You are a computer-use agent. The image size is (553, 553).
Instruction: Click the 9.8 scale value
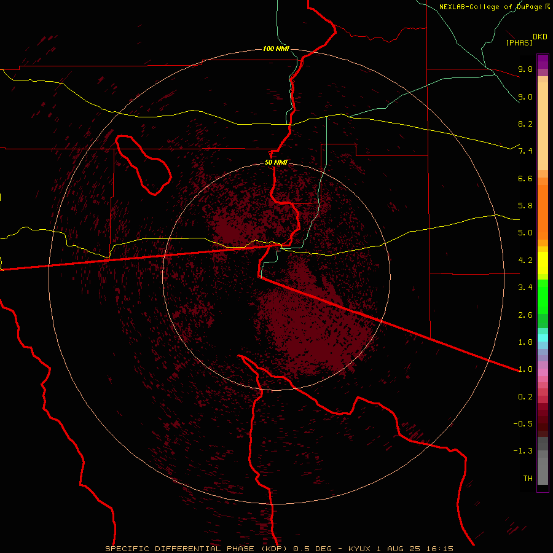pos(525,69)
